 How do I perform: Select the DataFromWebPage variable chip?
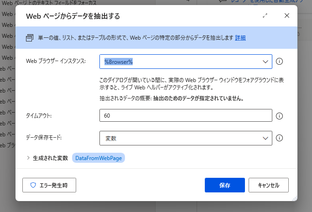click(99, 158)
